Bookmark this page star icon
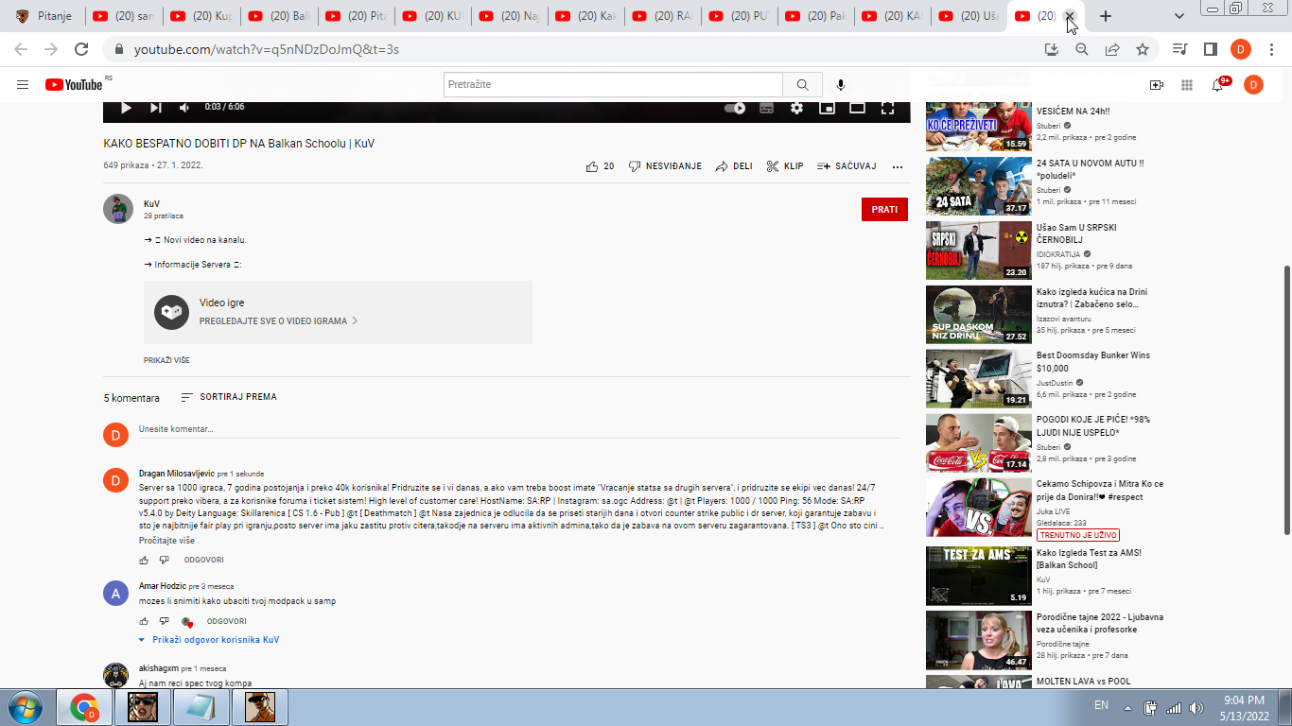The image size is (1292, 726). (x=1143, y=49)
